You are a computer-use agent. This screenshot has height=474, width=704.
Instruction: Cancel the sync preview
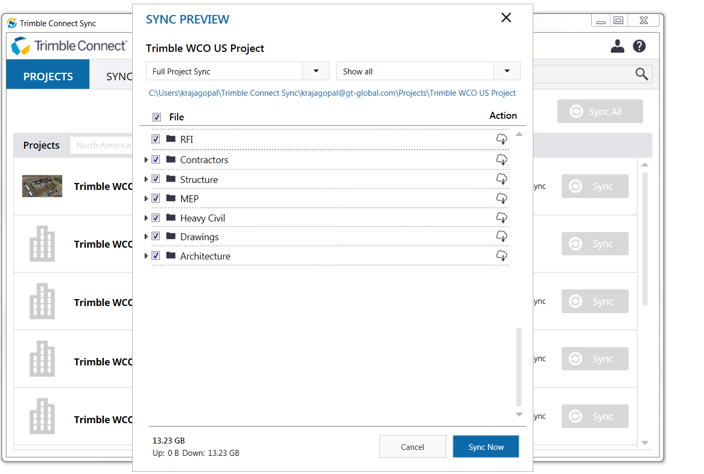pyautogui.click(x=412, y=447)
